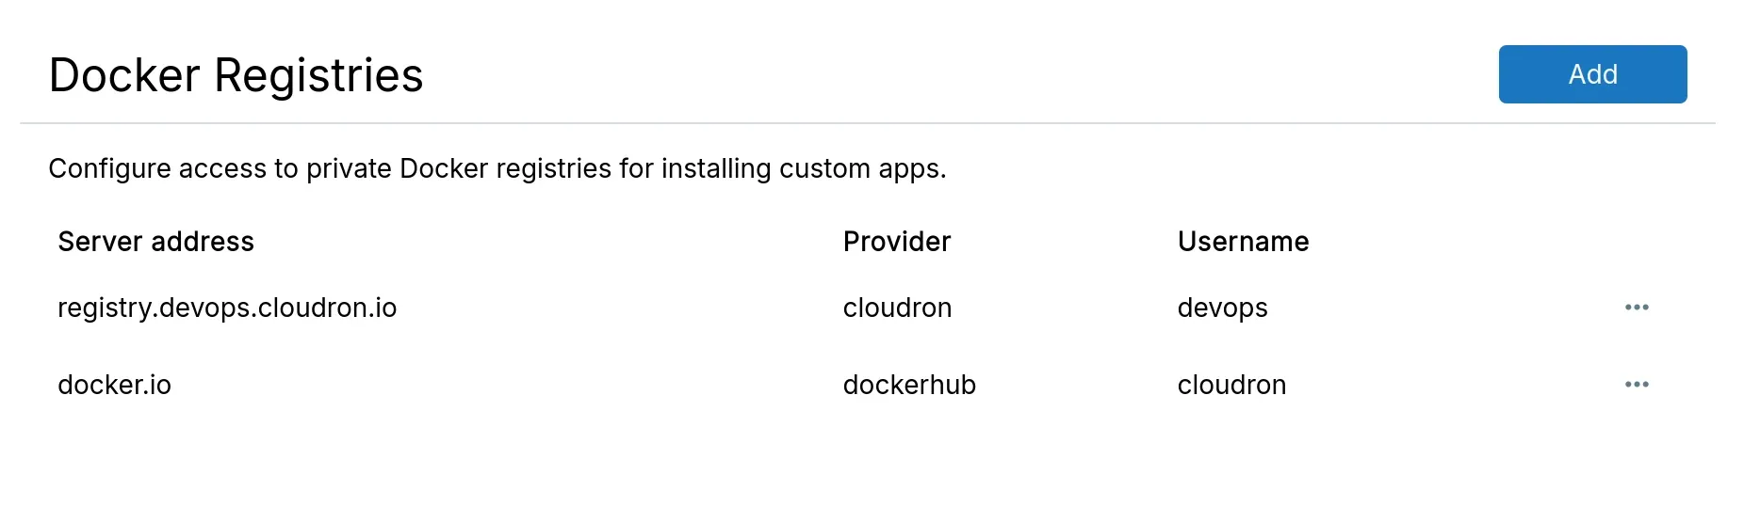Select the docker.io server address
Image resolution: width=1744 pixels, height=506 pixels.
coord(114,385)
